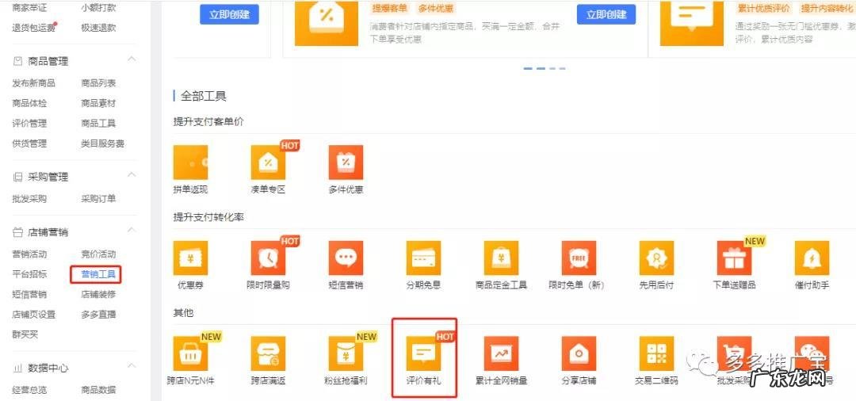Open 群买买 sidebar item
Image resolution: width=856 pixels, height=401 pixels.
click(x=25, y=334)
